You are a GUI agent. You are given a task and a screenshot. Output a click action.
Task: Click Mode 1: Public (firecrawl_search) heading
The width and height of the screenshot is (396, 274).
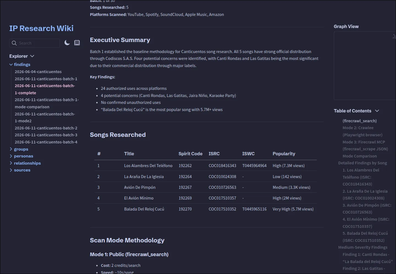(129, 254)
